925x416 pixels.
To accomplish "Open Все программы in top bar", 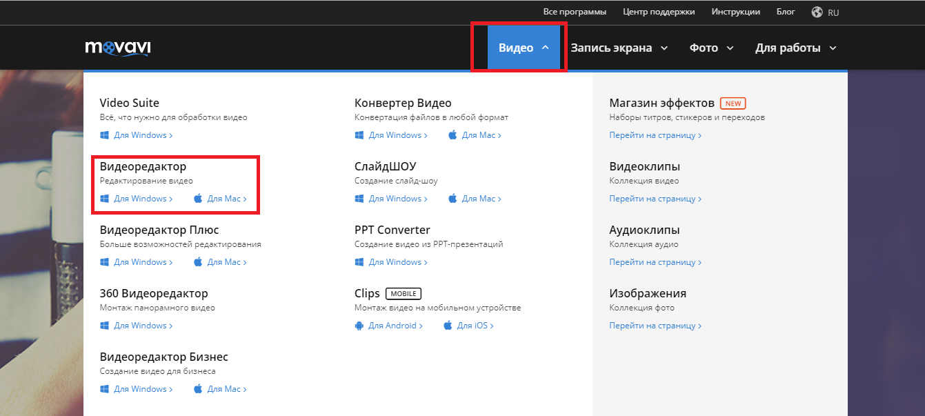I will coord(575,12).
